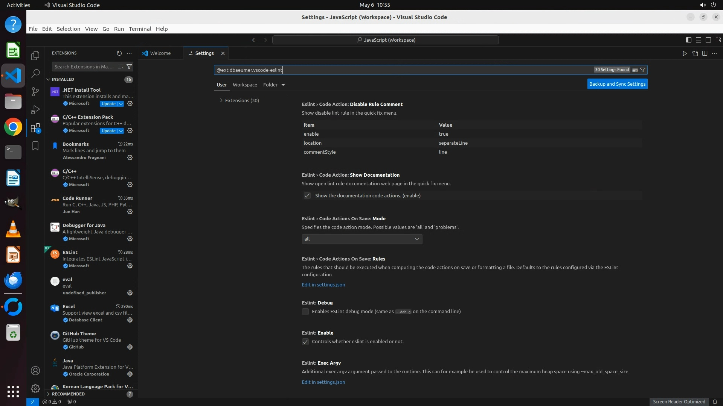Click the filter extensions funnel icon

pyautogui.click(x=129, y=67)
